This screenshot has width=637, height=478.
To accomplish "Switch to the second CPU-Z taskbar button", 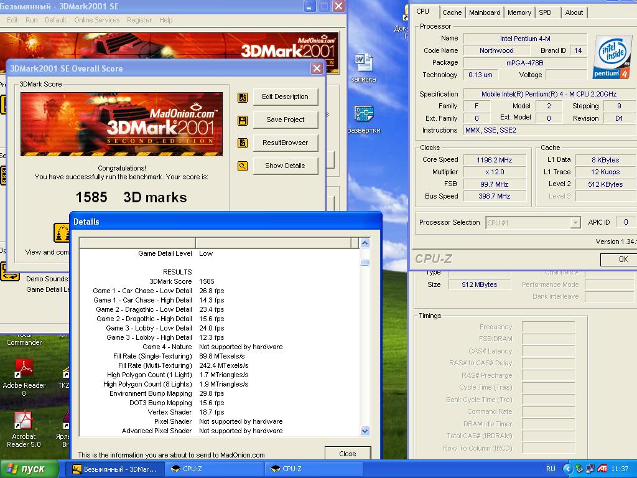I will (315, 469).
